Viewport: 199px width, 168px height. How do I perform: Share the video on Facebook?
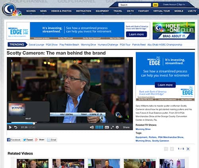[14, 140]
